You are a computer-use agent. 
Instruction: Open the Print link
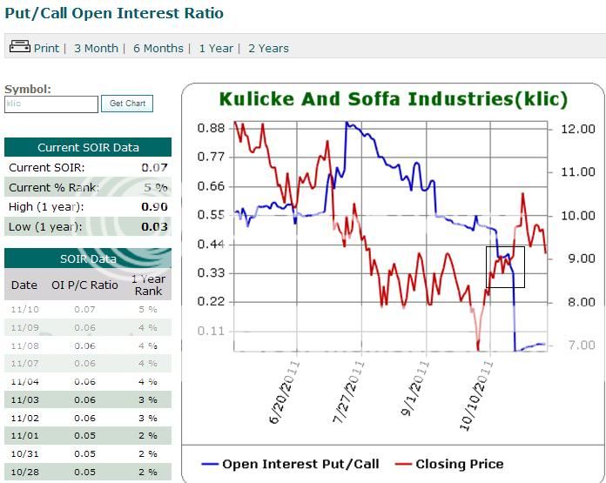pos(46,49)
